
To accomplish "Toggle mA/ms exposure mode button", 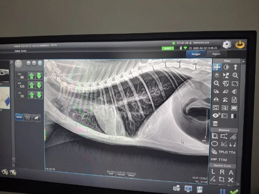I will click(x=19, y=118).
